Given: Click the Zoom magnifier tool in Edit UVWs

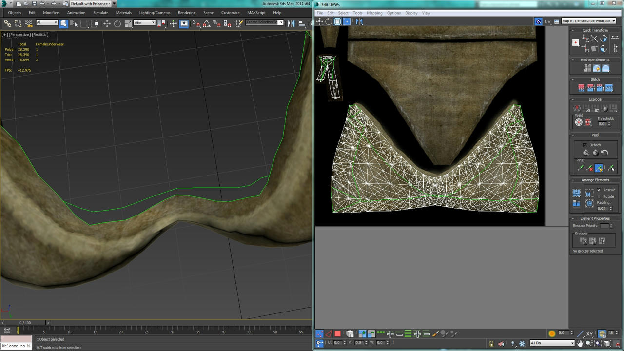Looking at the screenshot, I should (589, 343).
